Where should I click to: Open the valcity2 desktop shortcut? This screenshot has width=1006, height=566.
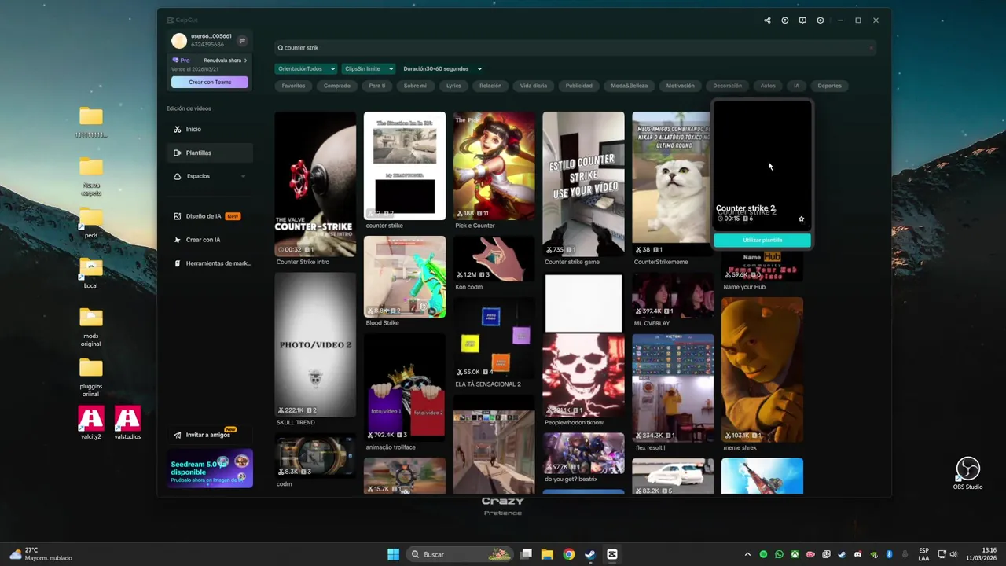91,422
